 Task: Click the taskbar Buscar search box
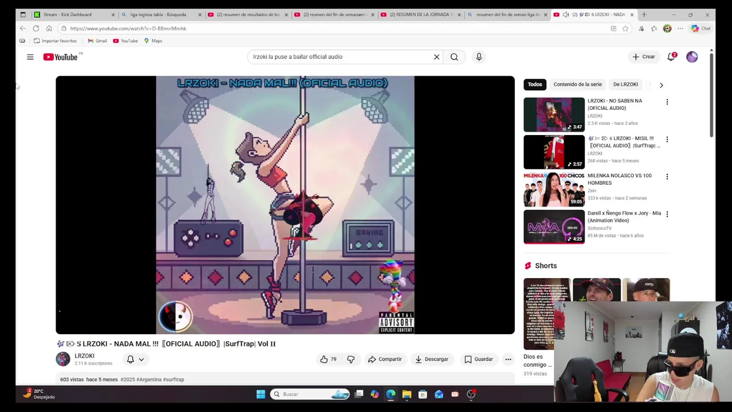(310, 394)
